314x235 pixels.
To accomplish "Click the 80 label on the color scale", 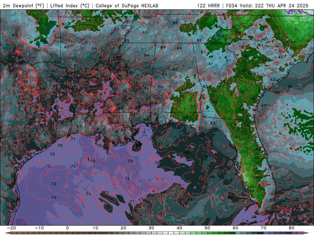I will coord(292,228).
